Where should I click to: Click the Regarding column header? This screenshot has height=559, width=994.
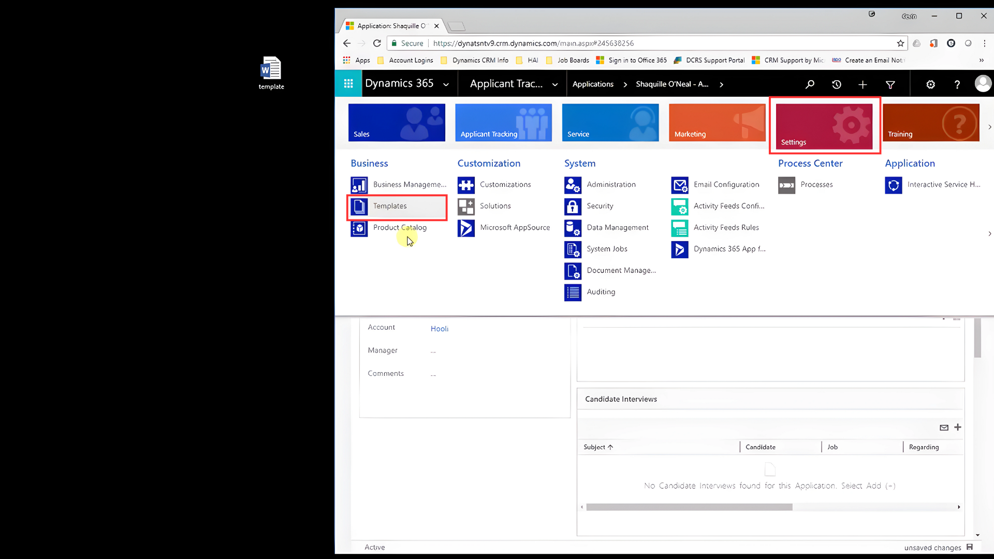click(924, 447)
